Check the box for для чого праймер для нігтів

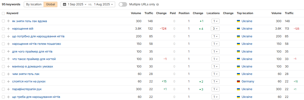point(3,51)
